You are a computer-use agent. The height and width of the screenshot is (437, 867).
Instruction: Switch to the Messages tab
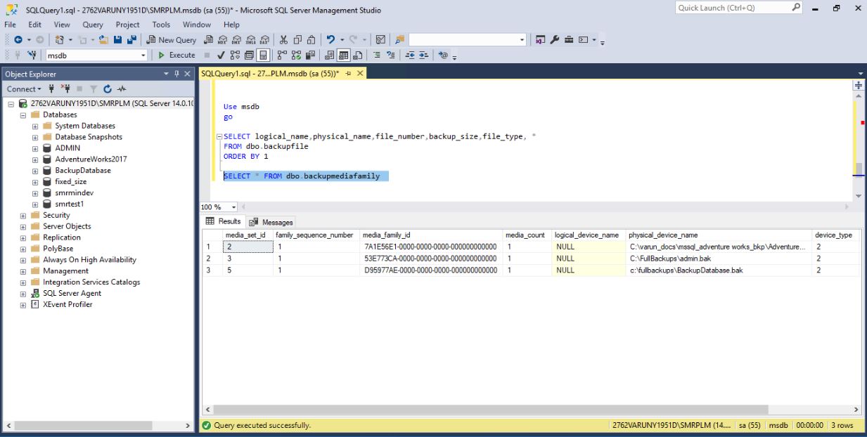click(276, 221)
